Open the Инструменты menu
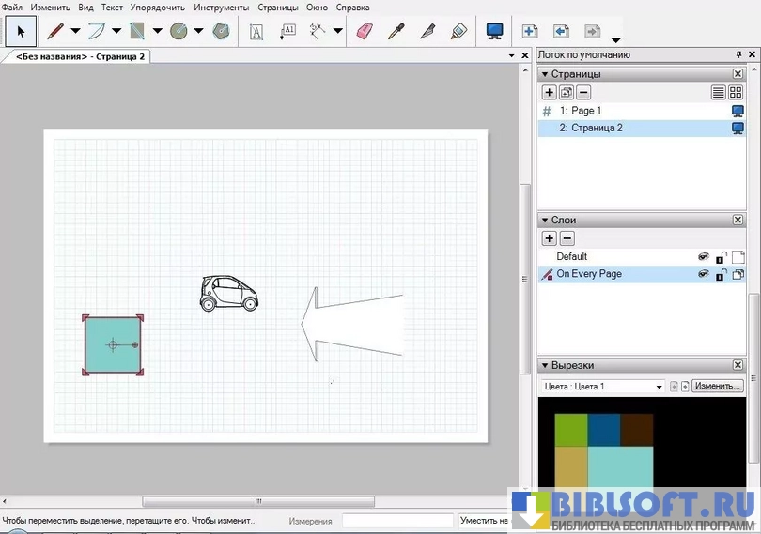 click(x=222, y=7)
